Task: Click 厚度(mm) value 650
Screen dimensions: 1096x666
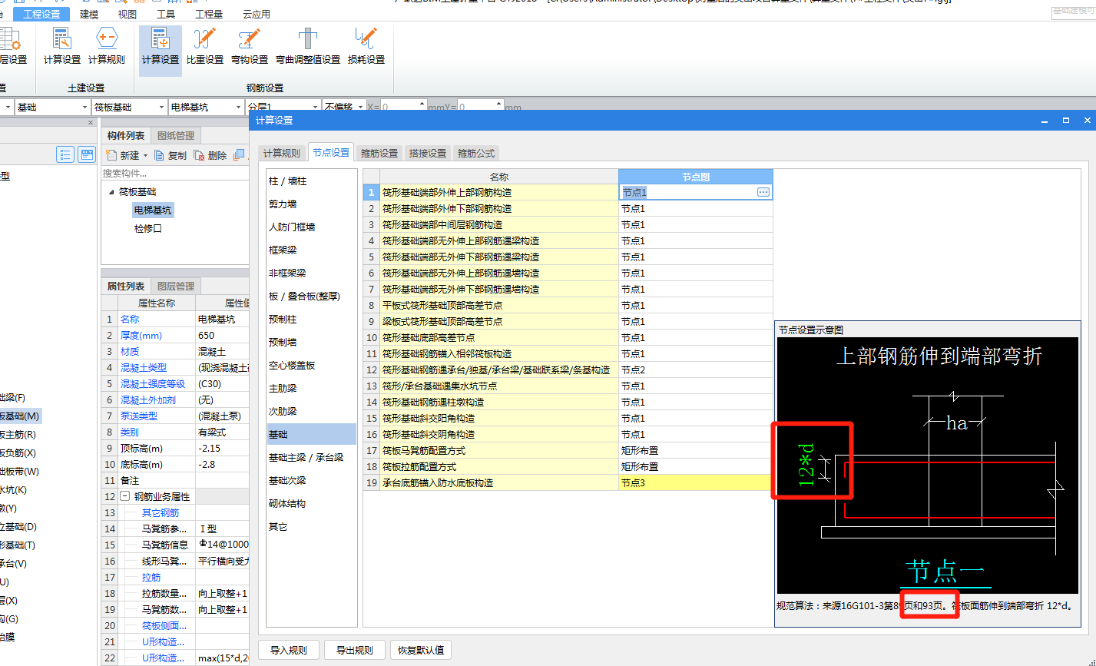Action: coord(222,335)
